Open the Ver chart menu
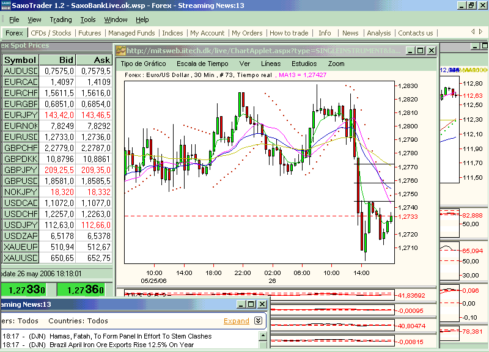The image size is (489, 352). pos(244,64)
